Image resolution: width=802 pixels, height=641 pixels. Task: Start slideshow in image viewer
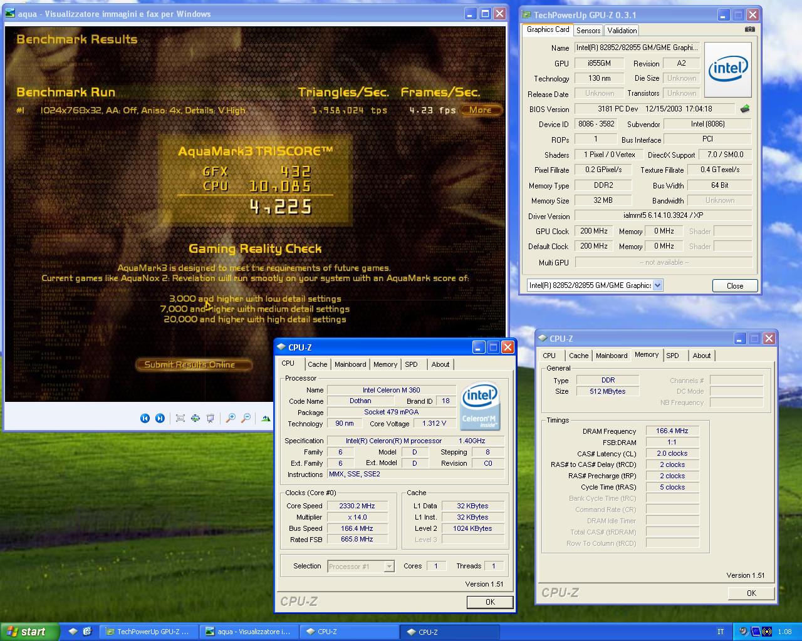point(211,418)
